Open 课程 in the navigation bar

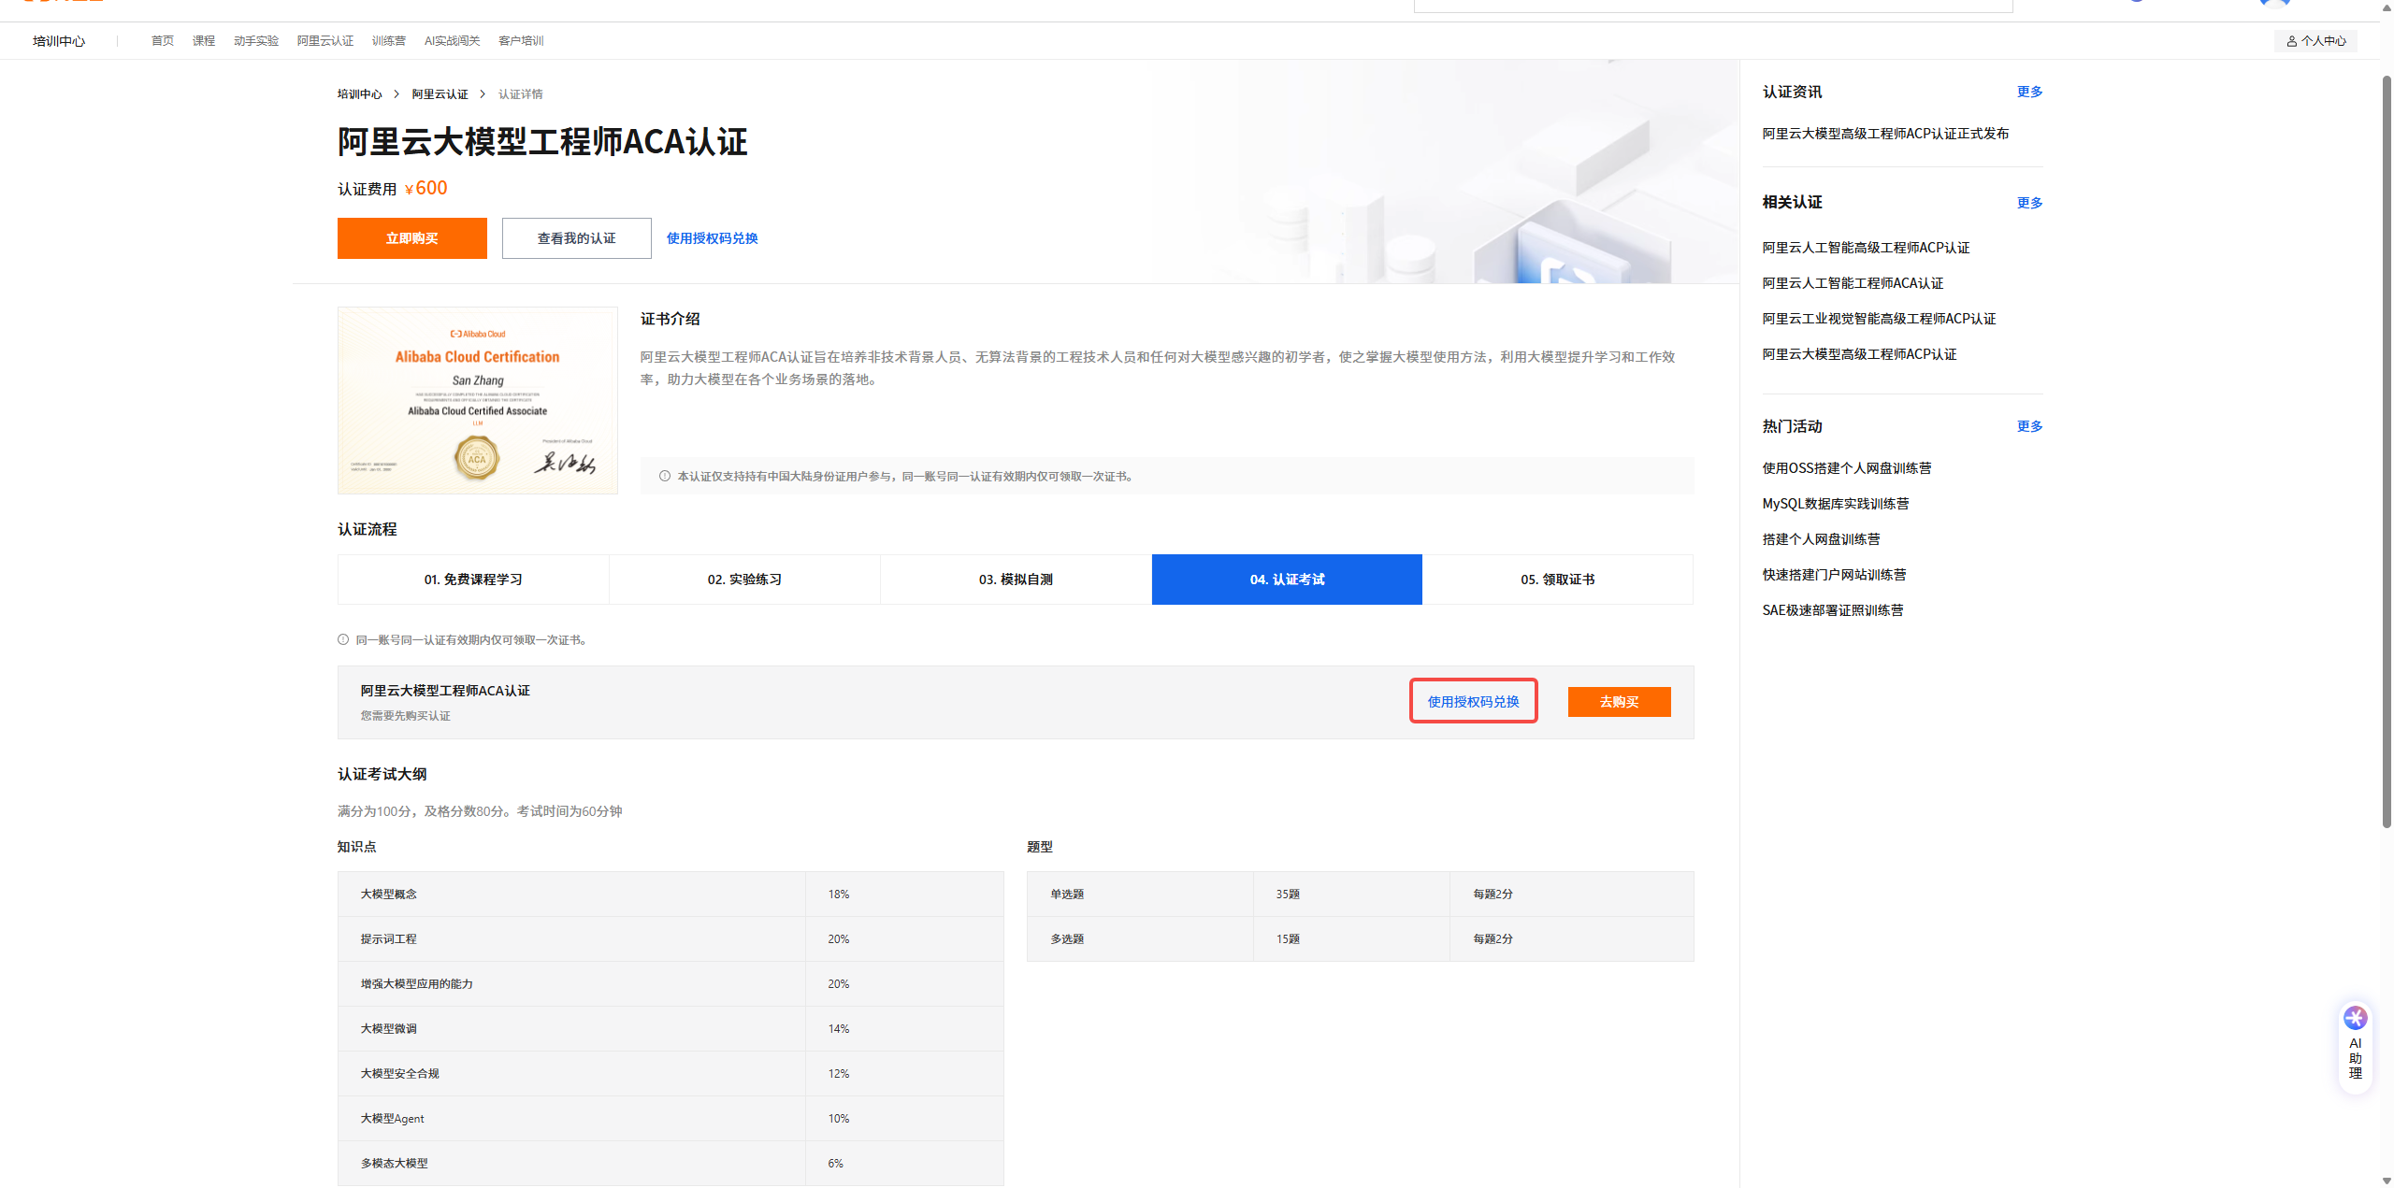[x=204, y=41]
